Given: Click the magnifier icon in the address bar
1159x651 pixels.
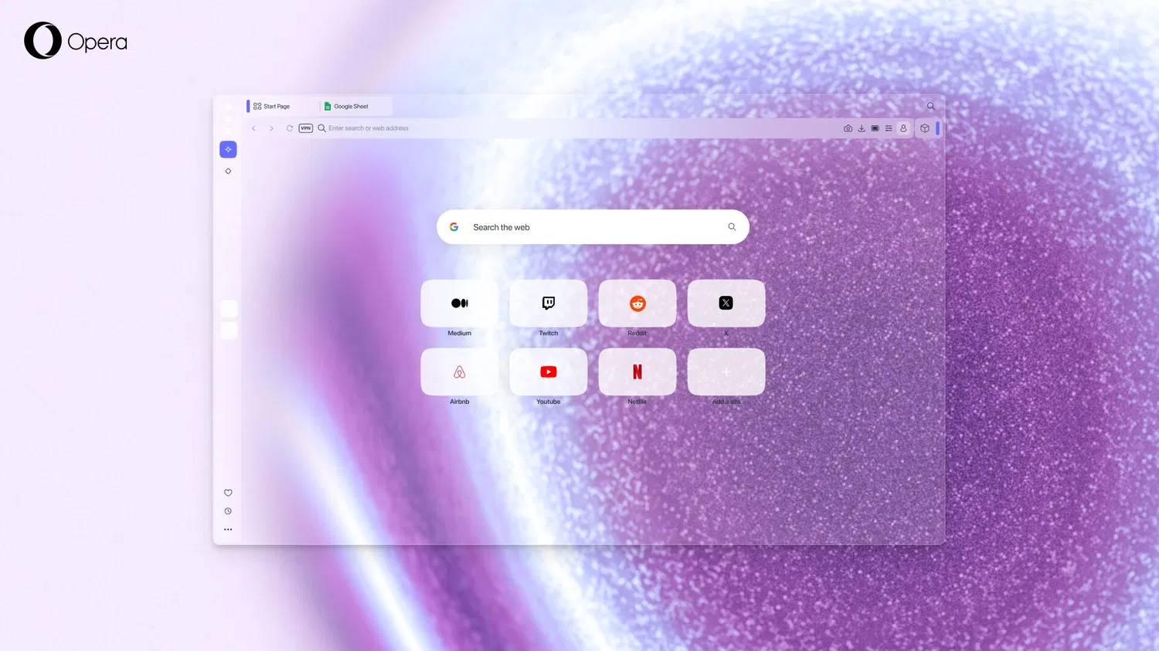Looking at the screenshot, I should (x=321, y=128).
